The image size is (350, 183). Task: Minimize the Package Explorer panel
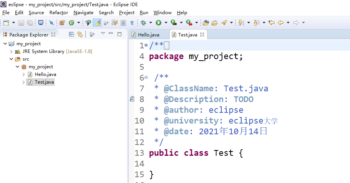(111, 33)
